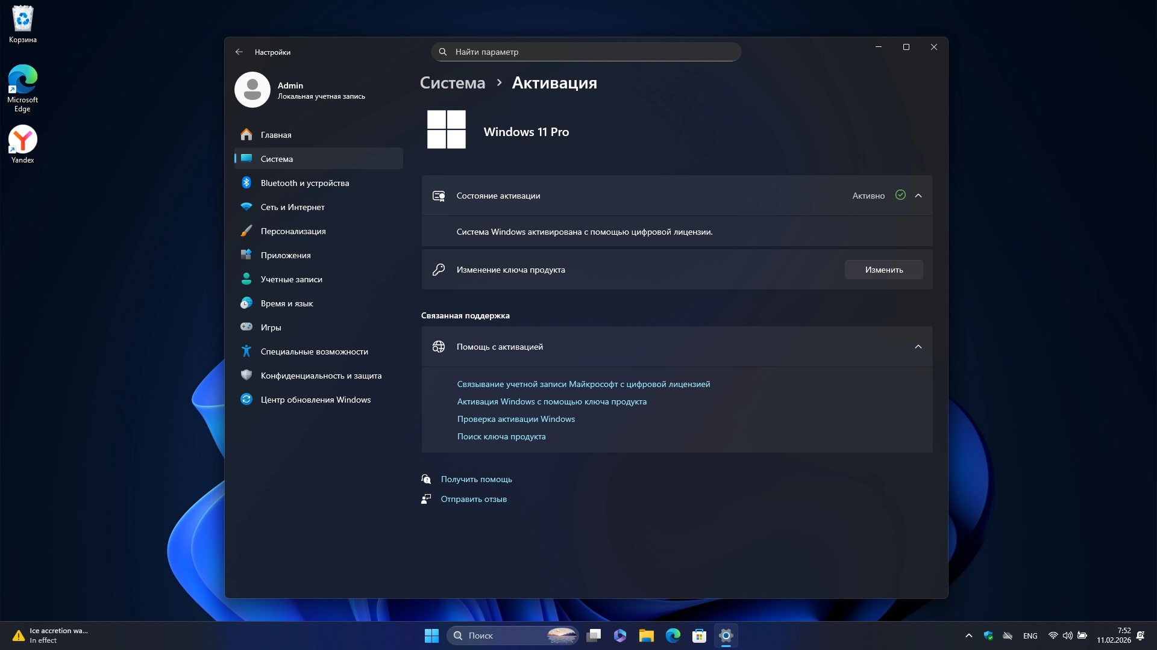Click the back arrow in Settings

click(x=239, y=52)
